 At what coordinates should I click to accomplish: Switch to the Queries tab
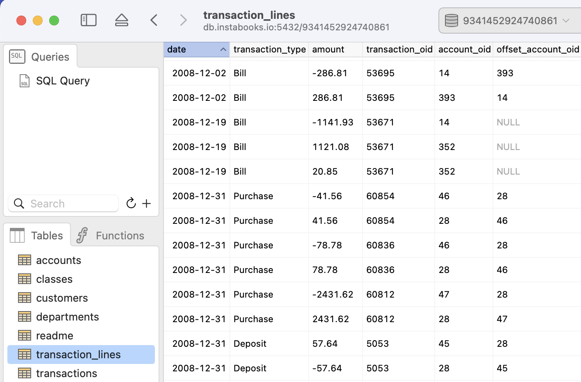coord(40,57)
